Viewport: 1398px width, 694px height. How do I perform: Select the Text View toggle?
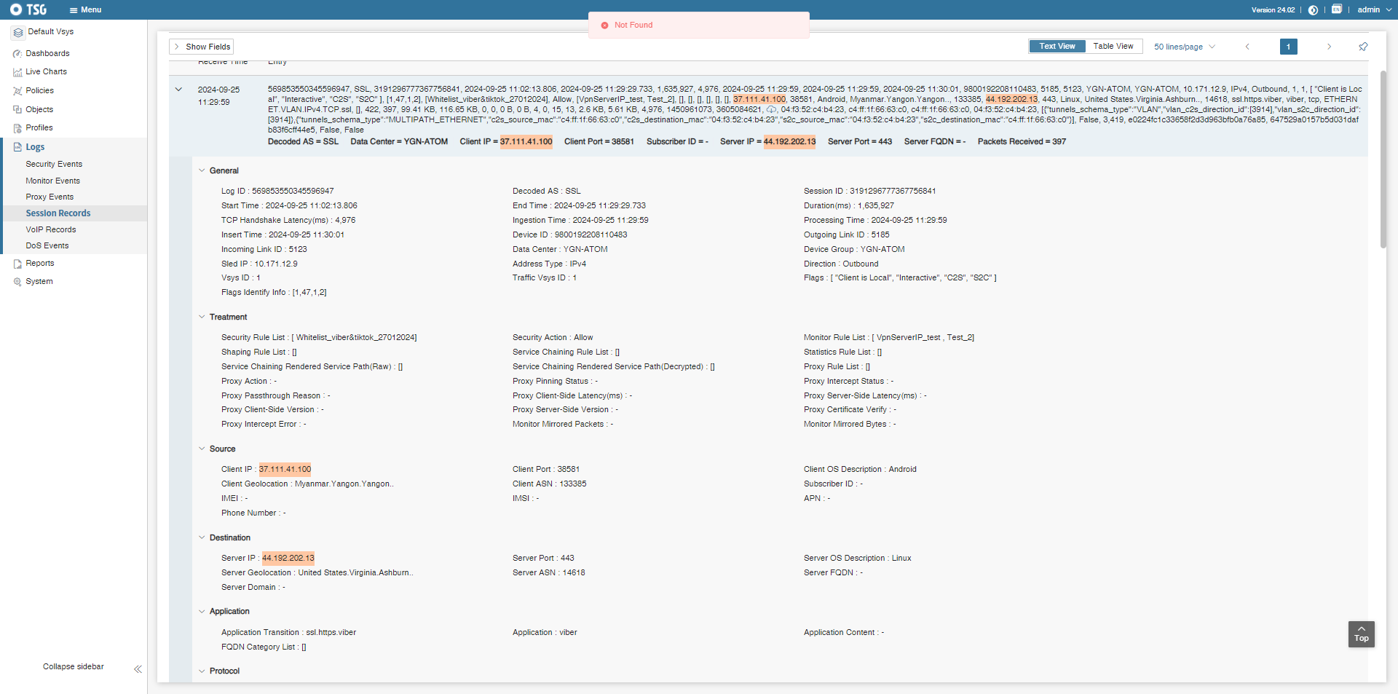click(1057, 47)
